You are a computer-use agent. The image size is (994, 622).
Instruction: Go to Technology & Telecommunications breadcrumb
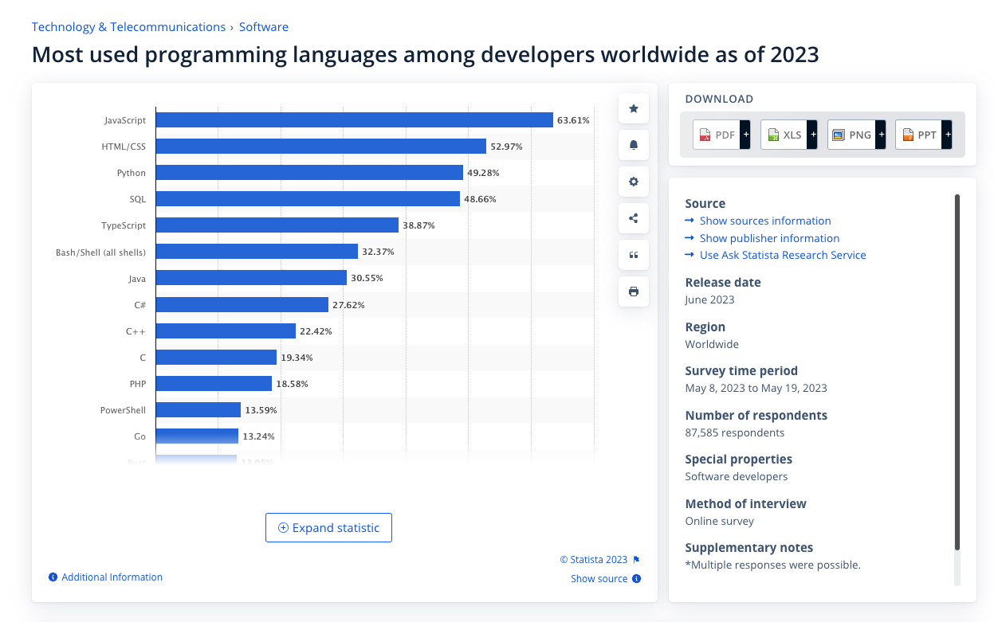tap(128, 27)
